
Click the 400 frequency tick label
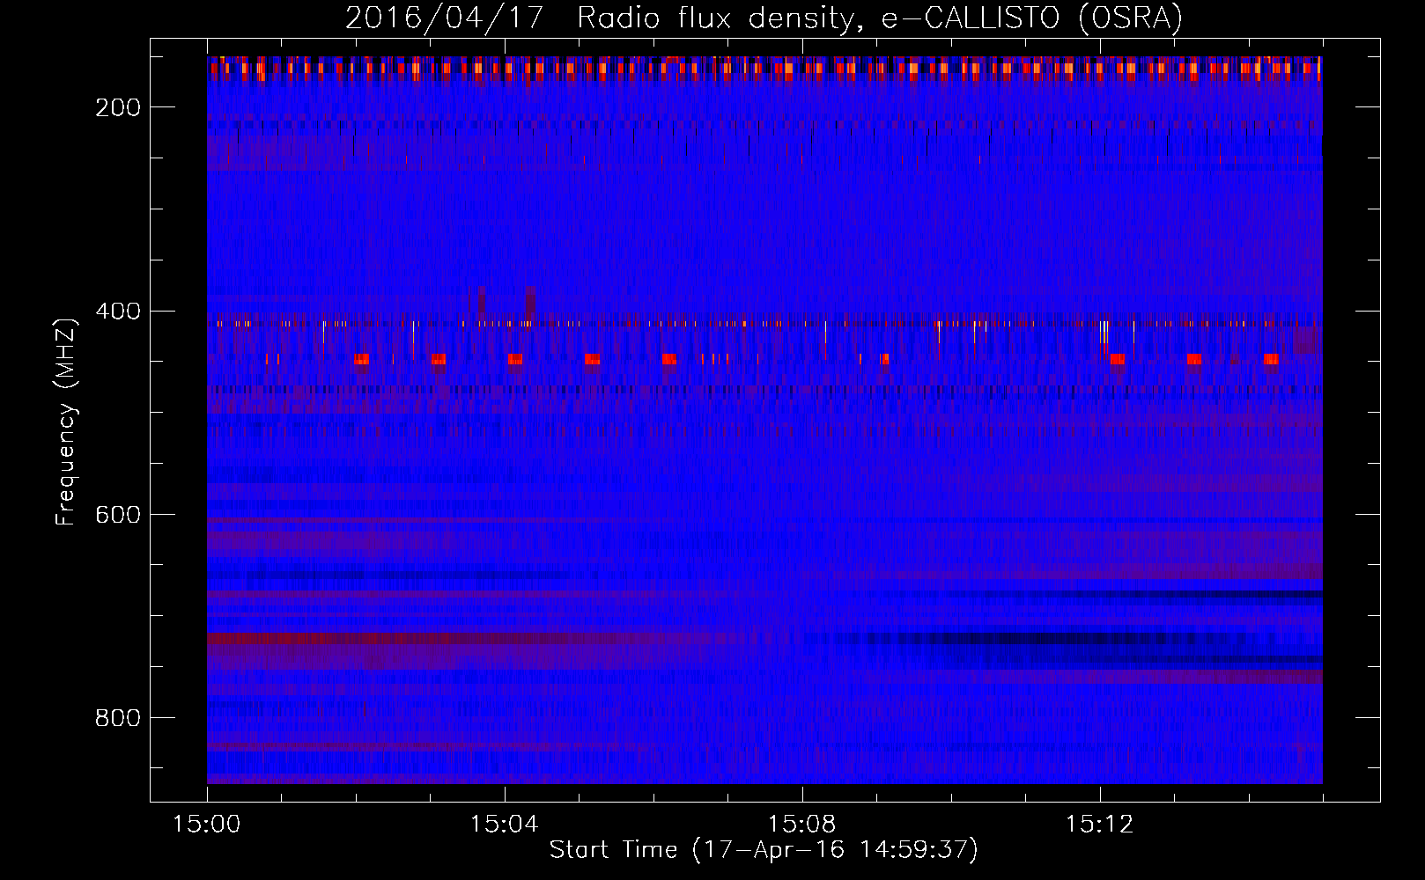point(118,312)
